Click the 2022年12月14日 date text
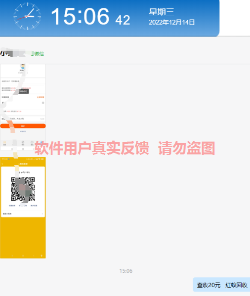 [x=171, y=22]
